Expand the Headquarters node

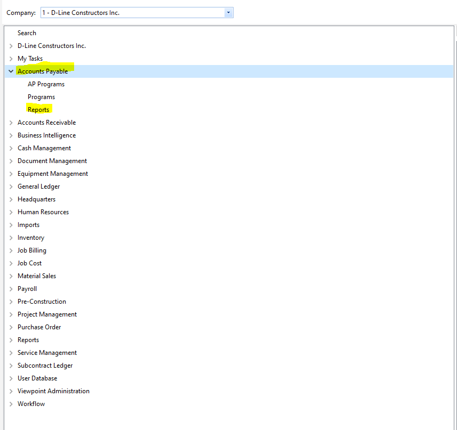(11, 199)
